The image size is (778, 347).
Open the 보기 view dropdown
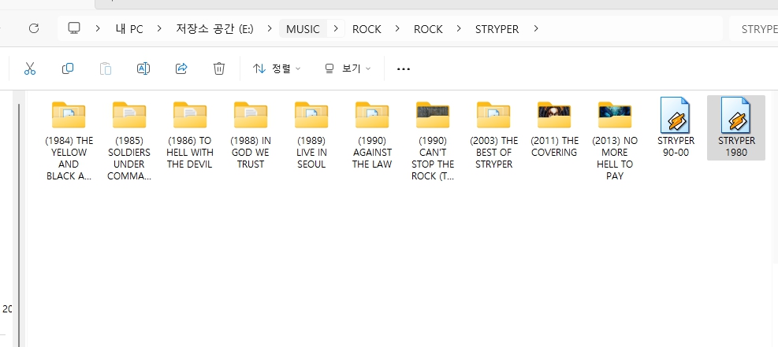click(x=348, y=68)
